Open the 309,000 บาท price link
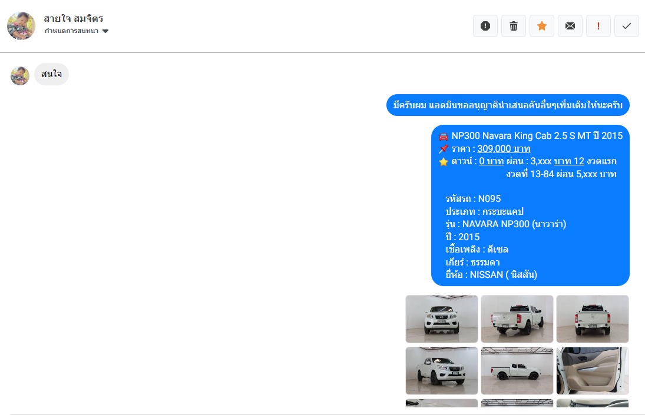 pyautogui.click(x=504, y=149)
